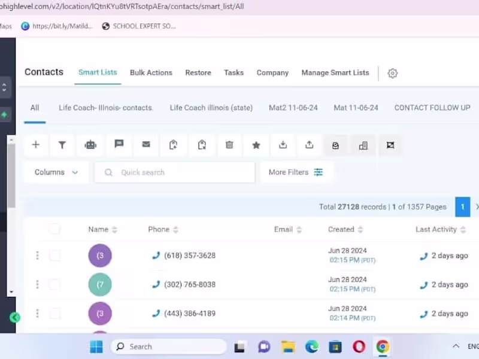Select the CONTACT FOLLOW UP list
Viewport: 479px width, 359px height.
point(432,108)
